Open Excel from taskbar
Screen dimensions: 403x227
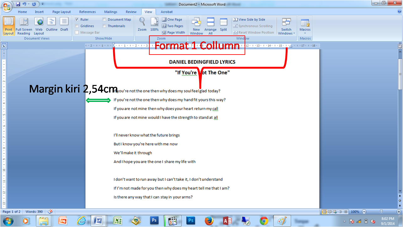pyautogui.click(x=118, y=221)
